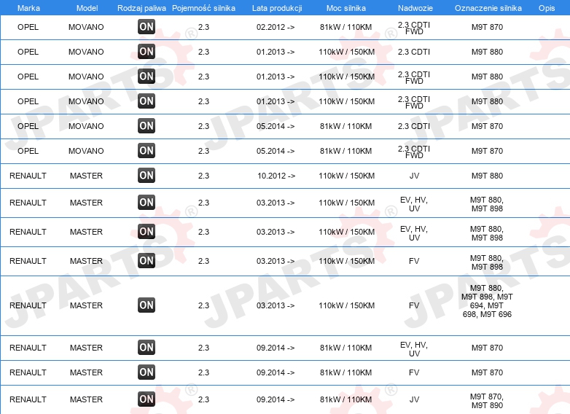
Task: Click the ON fuel icon in the 02.2012 Opel Movano row
Action: point(147,27)
